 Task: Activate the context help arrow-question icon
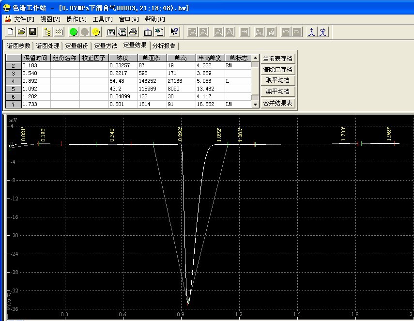175,32
